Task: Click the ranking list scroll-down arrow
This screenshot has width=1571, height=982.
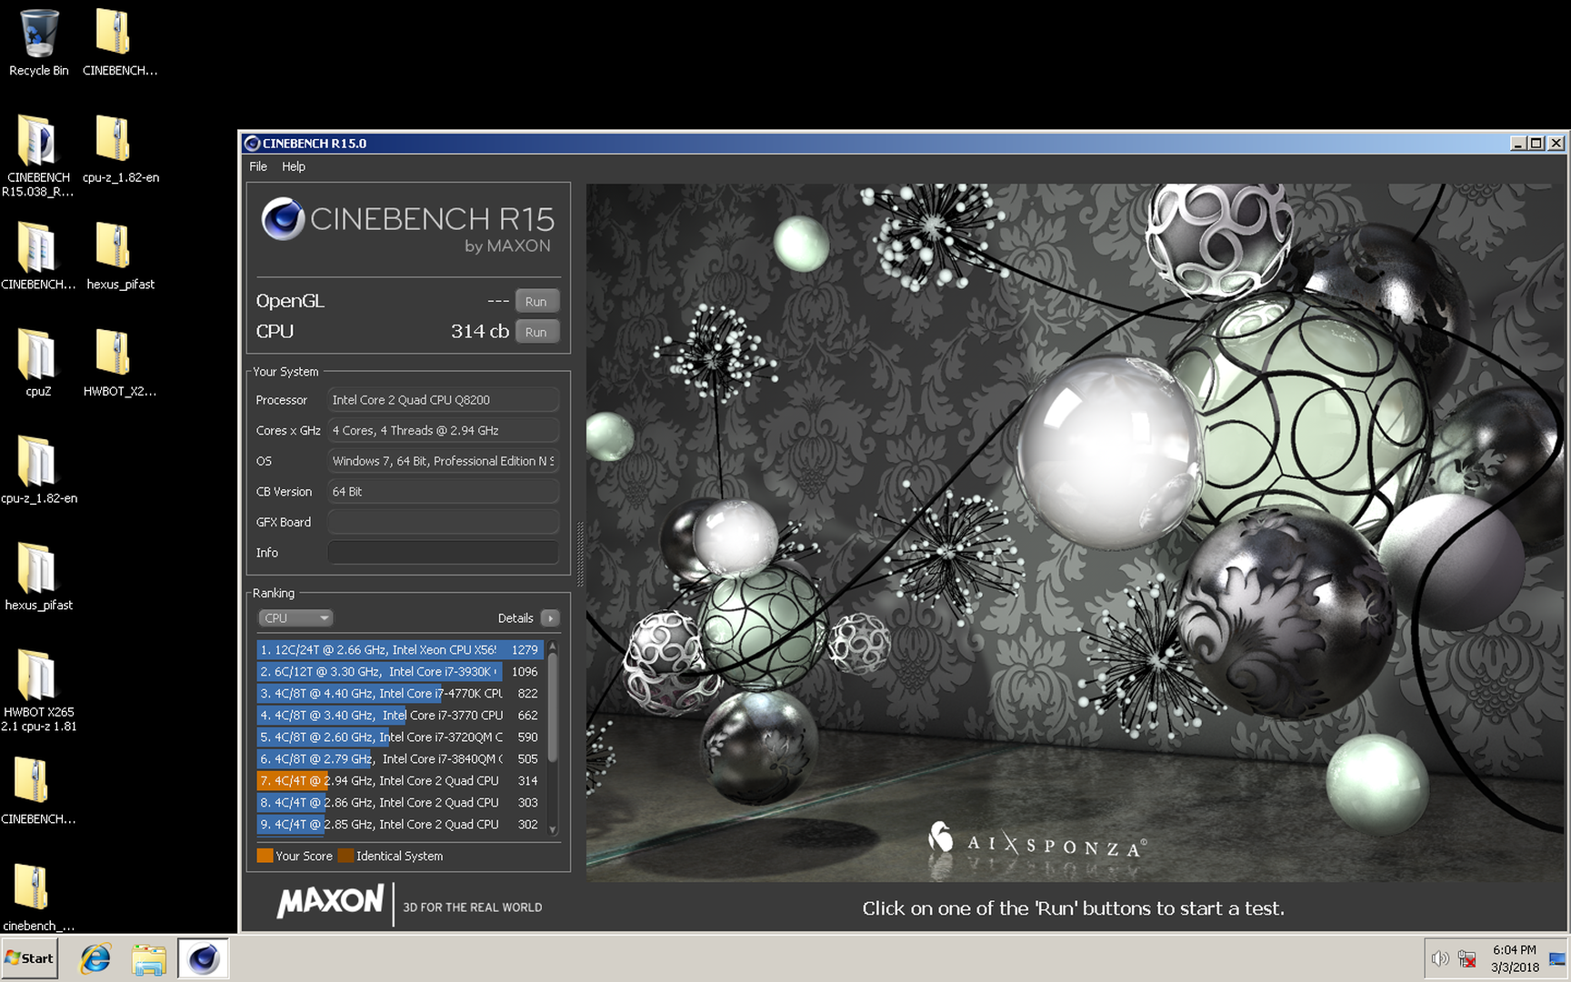Action: (553, 830)
